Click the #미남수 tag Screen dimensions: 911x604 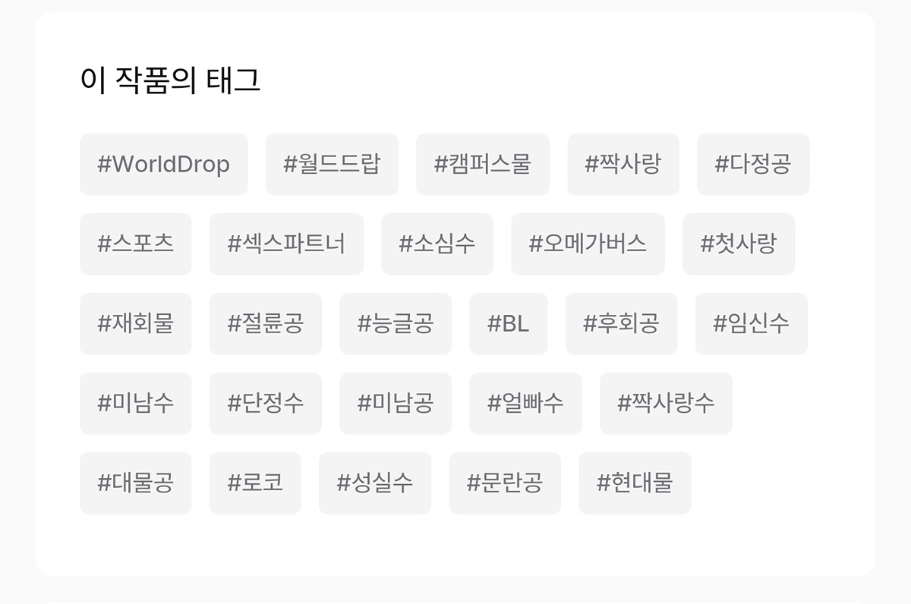[135, 403]
